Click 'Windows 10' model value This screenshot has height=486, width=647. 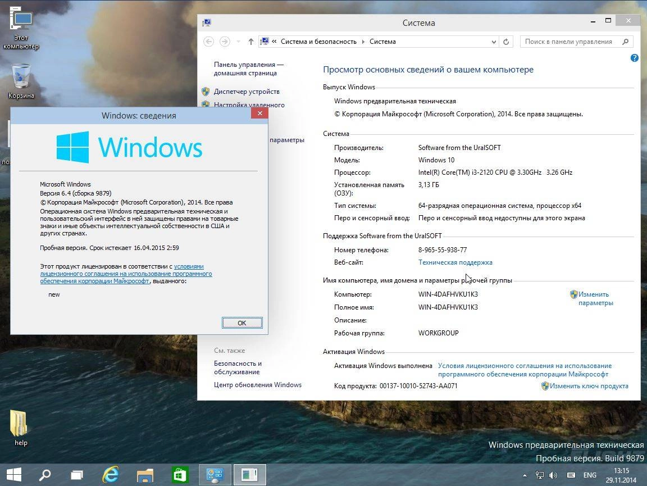(436, 160)
